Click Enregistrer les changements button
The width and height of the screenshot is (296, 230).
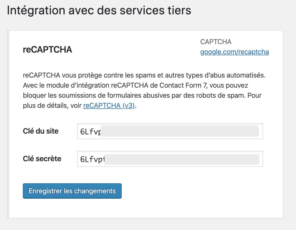tap(72, 191)
